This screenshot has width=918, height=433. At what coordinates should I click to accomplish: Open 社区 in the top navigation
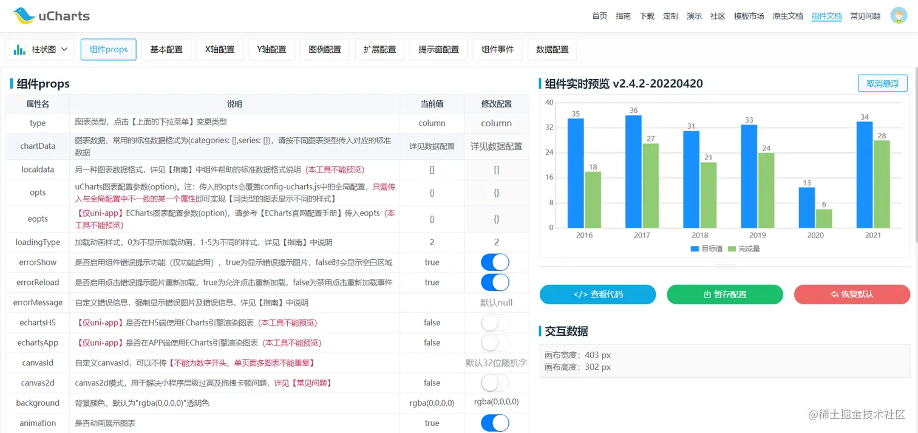pyautogui.click(x=718, y=16)
